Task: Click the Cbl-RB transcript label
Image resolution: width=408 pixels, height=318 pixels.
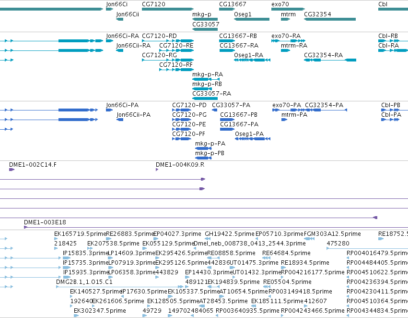Action: pos(388,36)
